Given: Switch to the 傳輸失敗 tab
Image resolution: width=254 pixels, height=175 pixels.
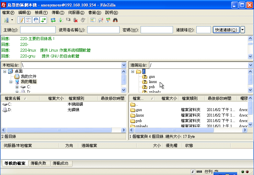Looking at the screenshot, I should [40, 163].
